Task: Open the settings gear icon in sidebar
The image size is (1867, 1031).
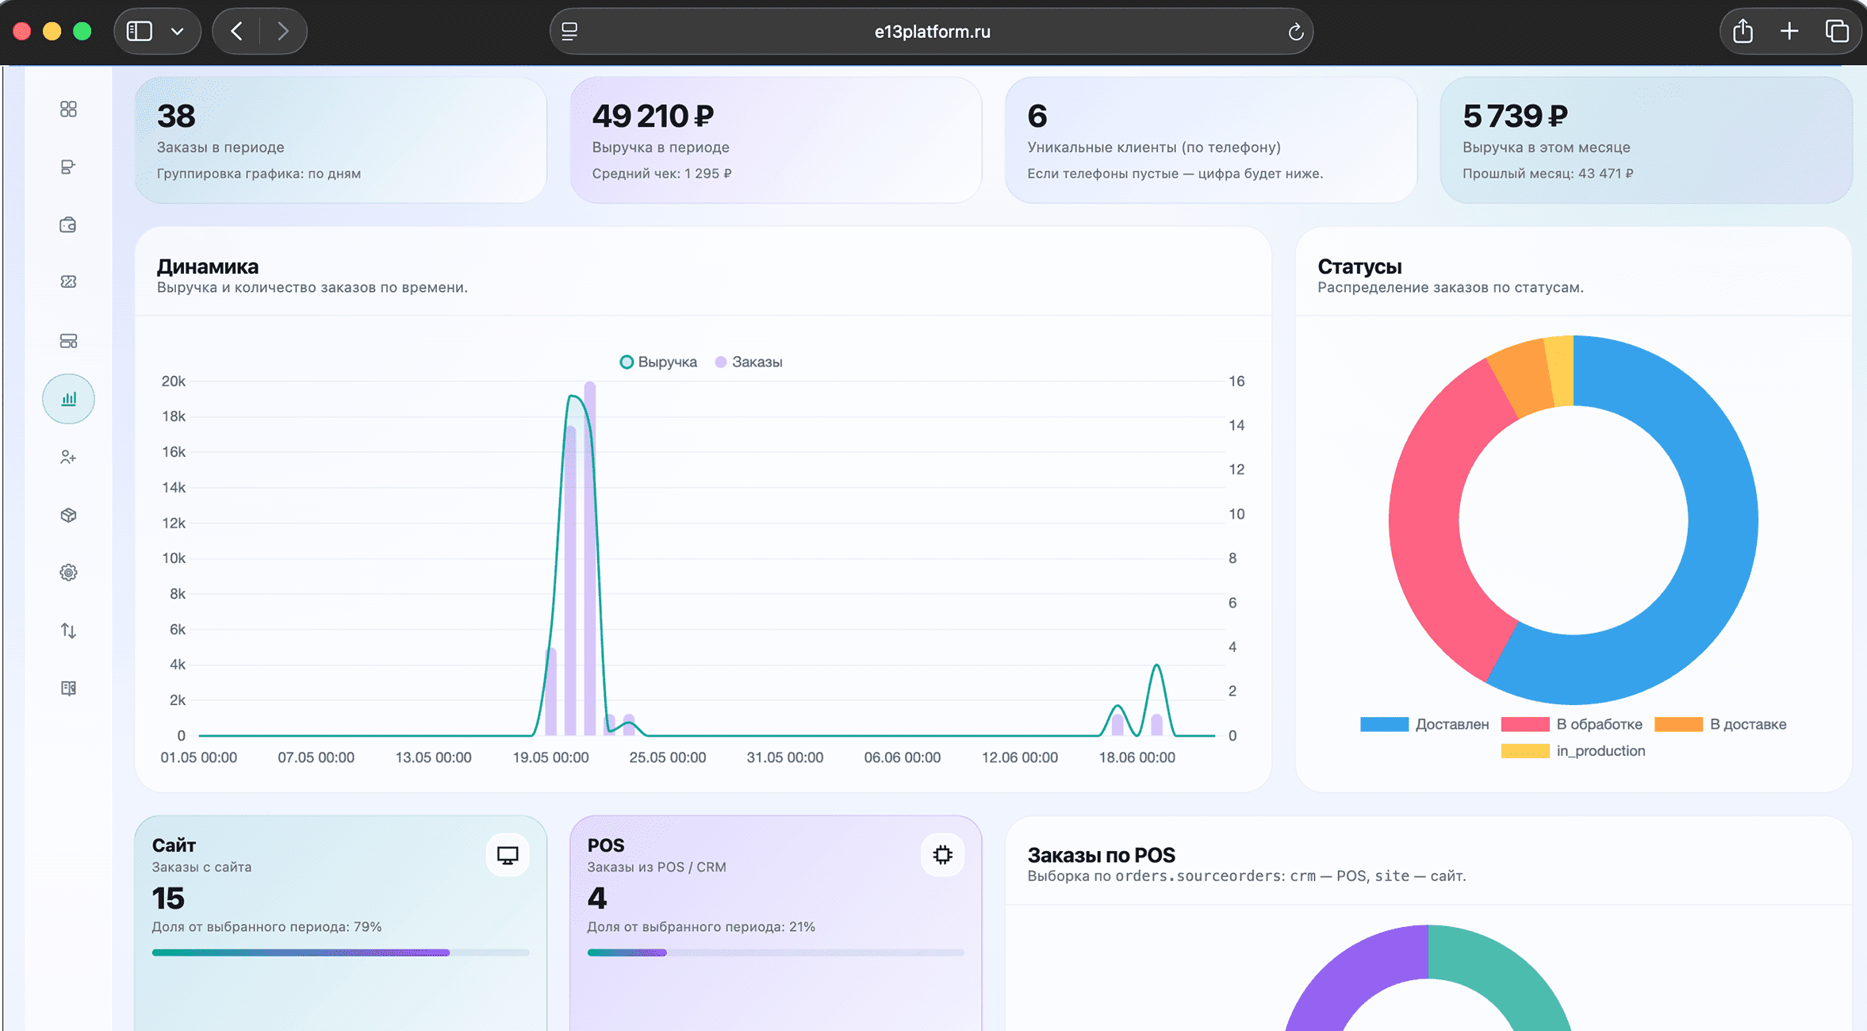Action: tap(68, 573)
